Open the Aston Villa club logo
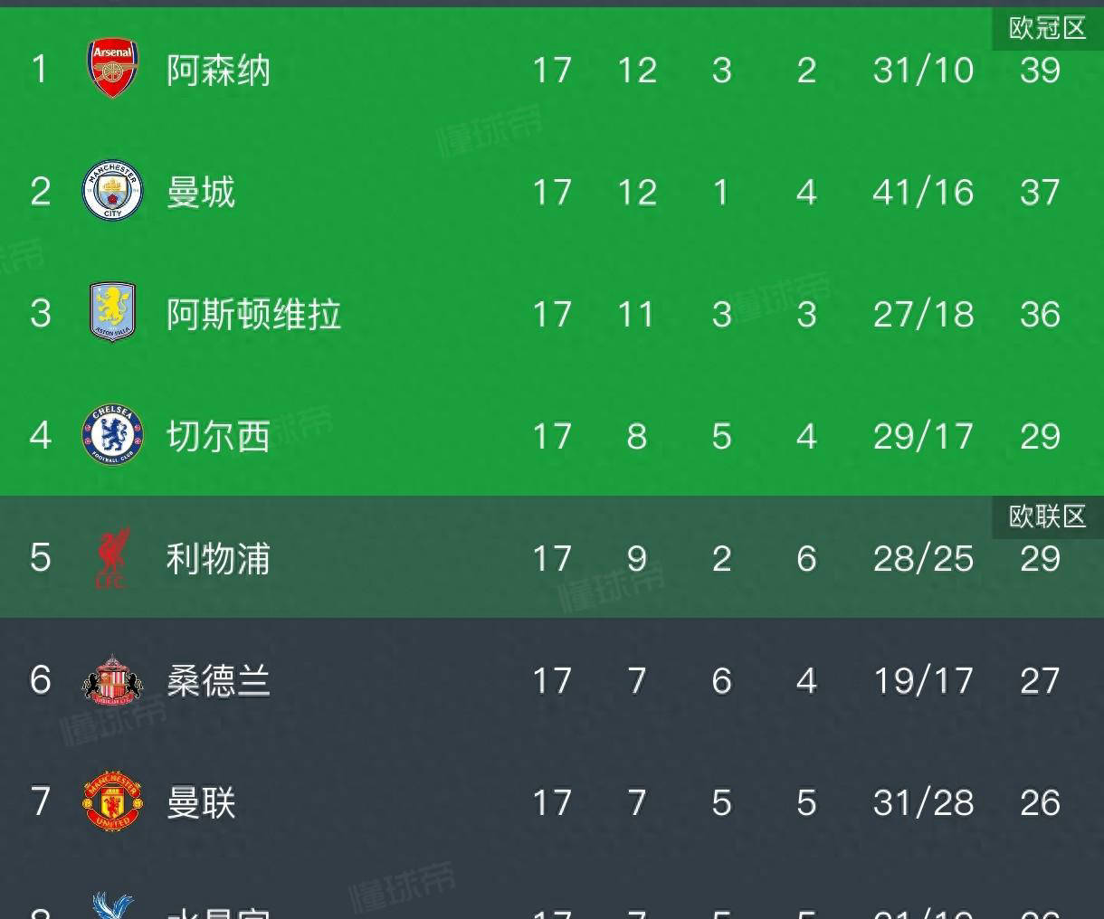1104x919 pixels. point(111,313)
